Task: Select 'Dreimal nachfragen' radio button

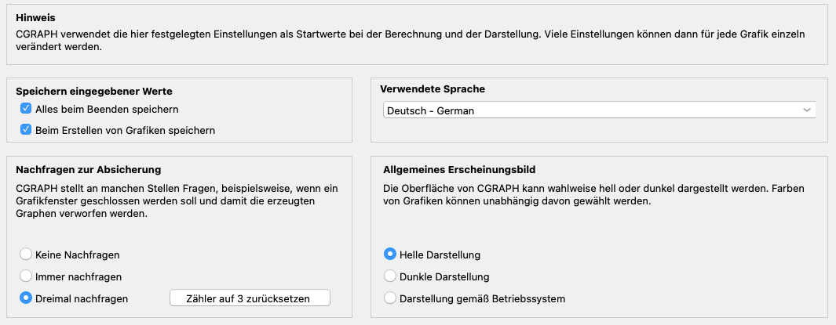Action: point(26,298)
